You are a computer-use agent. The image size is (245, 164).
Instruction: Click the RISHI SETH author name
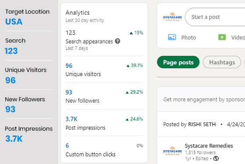(202, 124)
